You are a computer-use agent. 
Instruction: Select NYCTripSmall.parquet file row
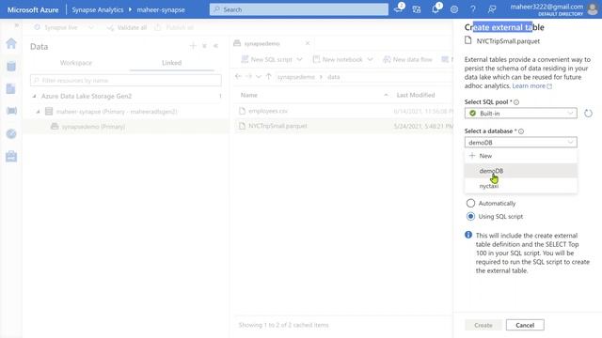pos(343,126)
